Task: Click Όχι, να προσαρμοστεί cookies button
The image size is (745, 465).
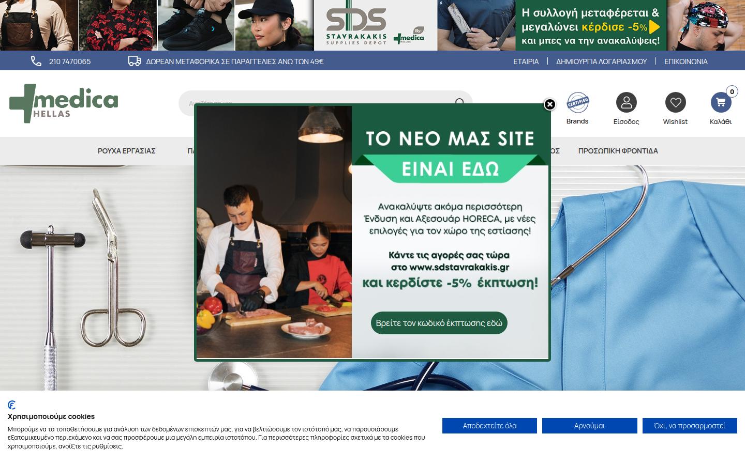Action: pos(690,426)
